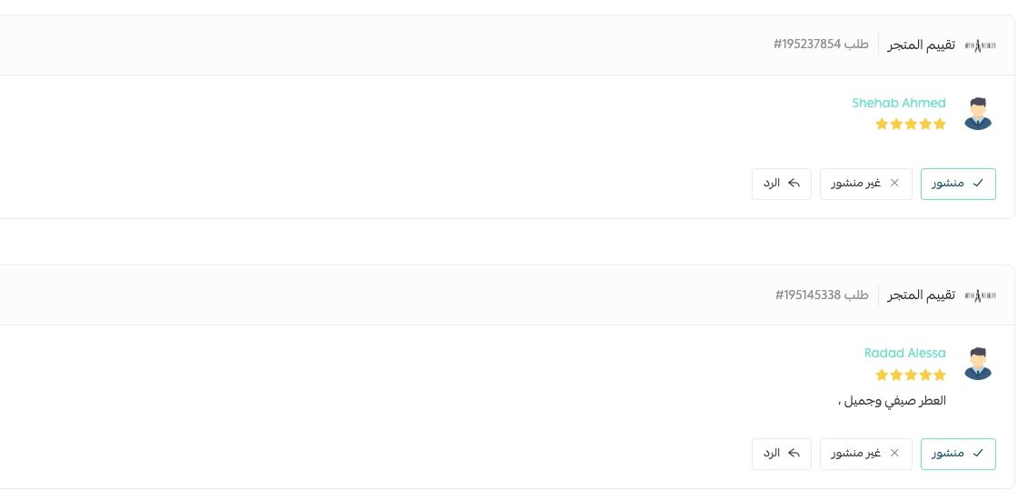This screenshot has width=1028, height=501.
Task: Open order #195145338
Action: tap(822, 295)
